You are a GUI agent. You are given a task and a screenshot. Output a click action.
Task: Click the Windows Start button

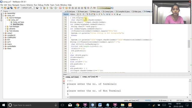[x=4, y=105]
